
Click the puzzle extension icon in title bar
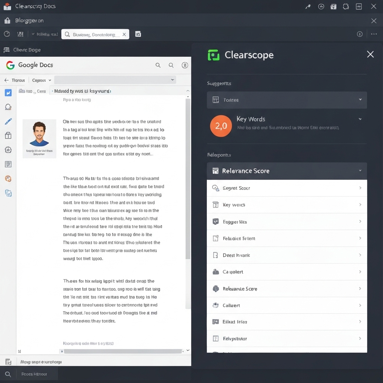click(346, 7)
